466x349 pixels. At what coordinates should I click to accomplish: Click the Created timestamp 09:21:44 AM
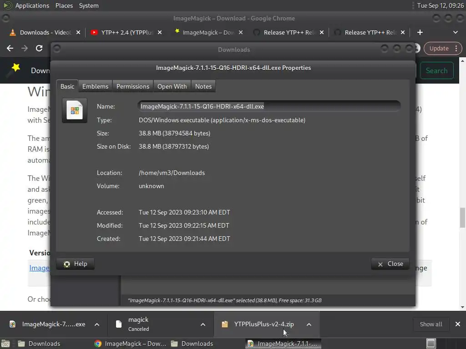[x=184, y=239]
